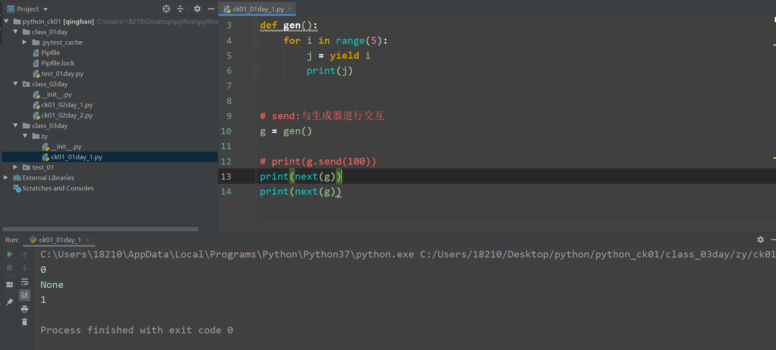Clear console with trash icon
The height and width of the screenshot is (350, 776).
[x=25, y=322]
